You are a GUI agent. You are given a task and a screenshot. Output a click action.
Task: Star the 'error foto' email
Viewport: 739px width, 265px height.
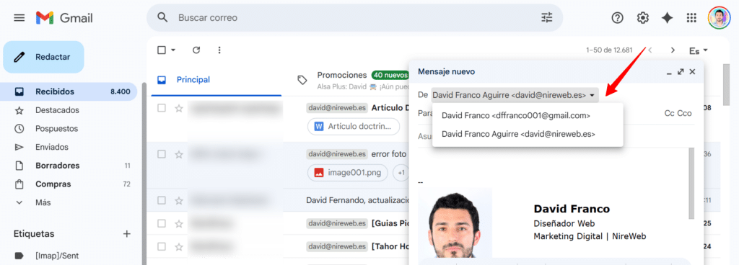(179, 154)
